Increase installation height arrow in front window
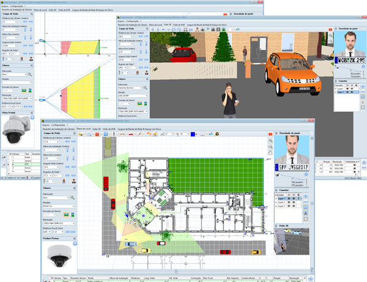Viewport: 367px width, 282px height. (x=67, y=150)
